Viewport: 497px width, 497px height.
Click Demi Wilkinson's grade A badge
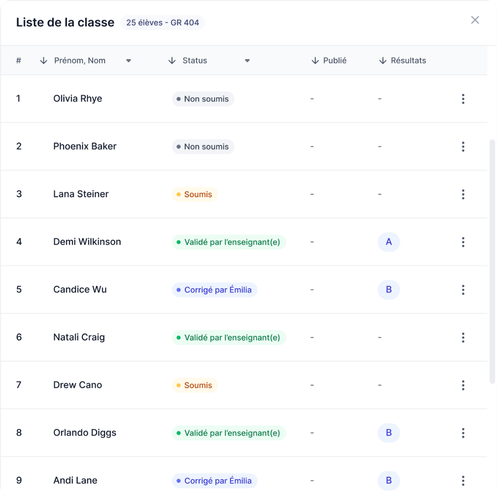tap(389, 242)
